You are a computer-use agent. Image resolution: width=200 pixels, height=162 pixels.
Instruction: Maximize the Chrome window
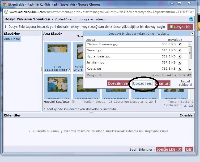click(x=179, y=3)
